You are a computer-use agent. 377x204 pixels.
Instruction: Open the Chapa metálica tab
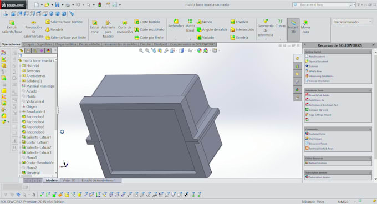65,44
